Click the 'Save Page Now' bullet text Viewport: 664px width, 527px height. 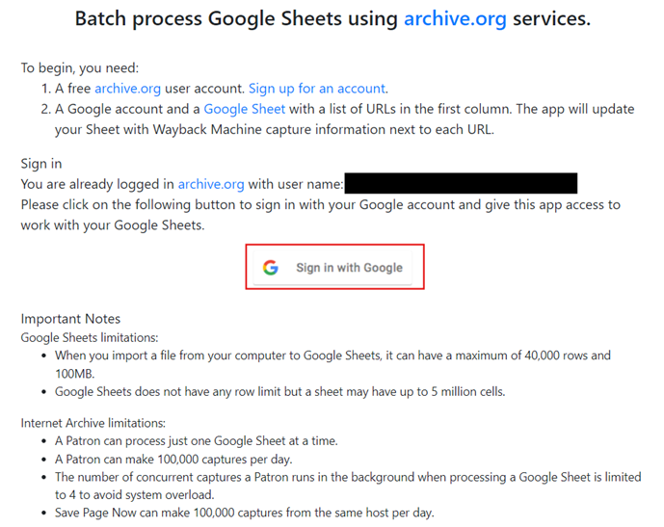click(245, 514)
